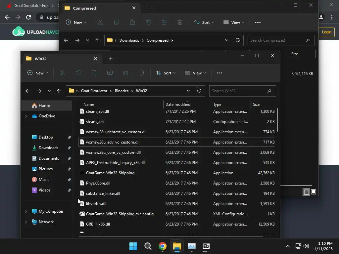Screen dimensions: 339x254
Task: Reload page in Chrome browser
Action: pyautogui.click(x=28, y=17)
